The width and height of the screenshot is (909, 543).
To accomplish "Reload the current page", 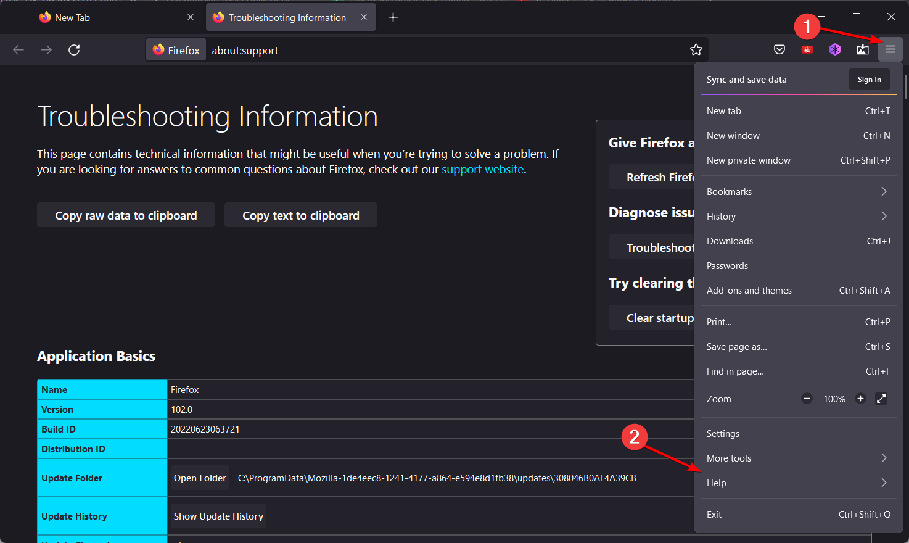I will point(74,50).
